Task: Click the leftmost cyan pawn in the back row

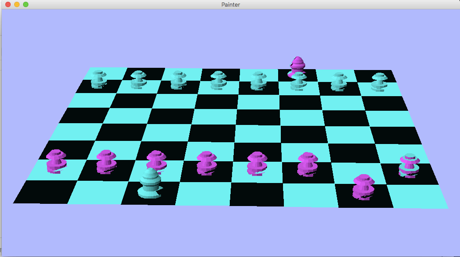Action: coord(99,79)
